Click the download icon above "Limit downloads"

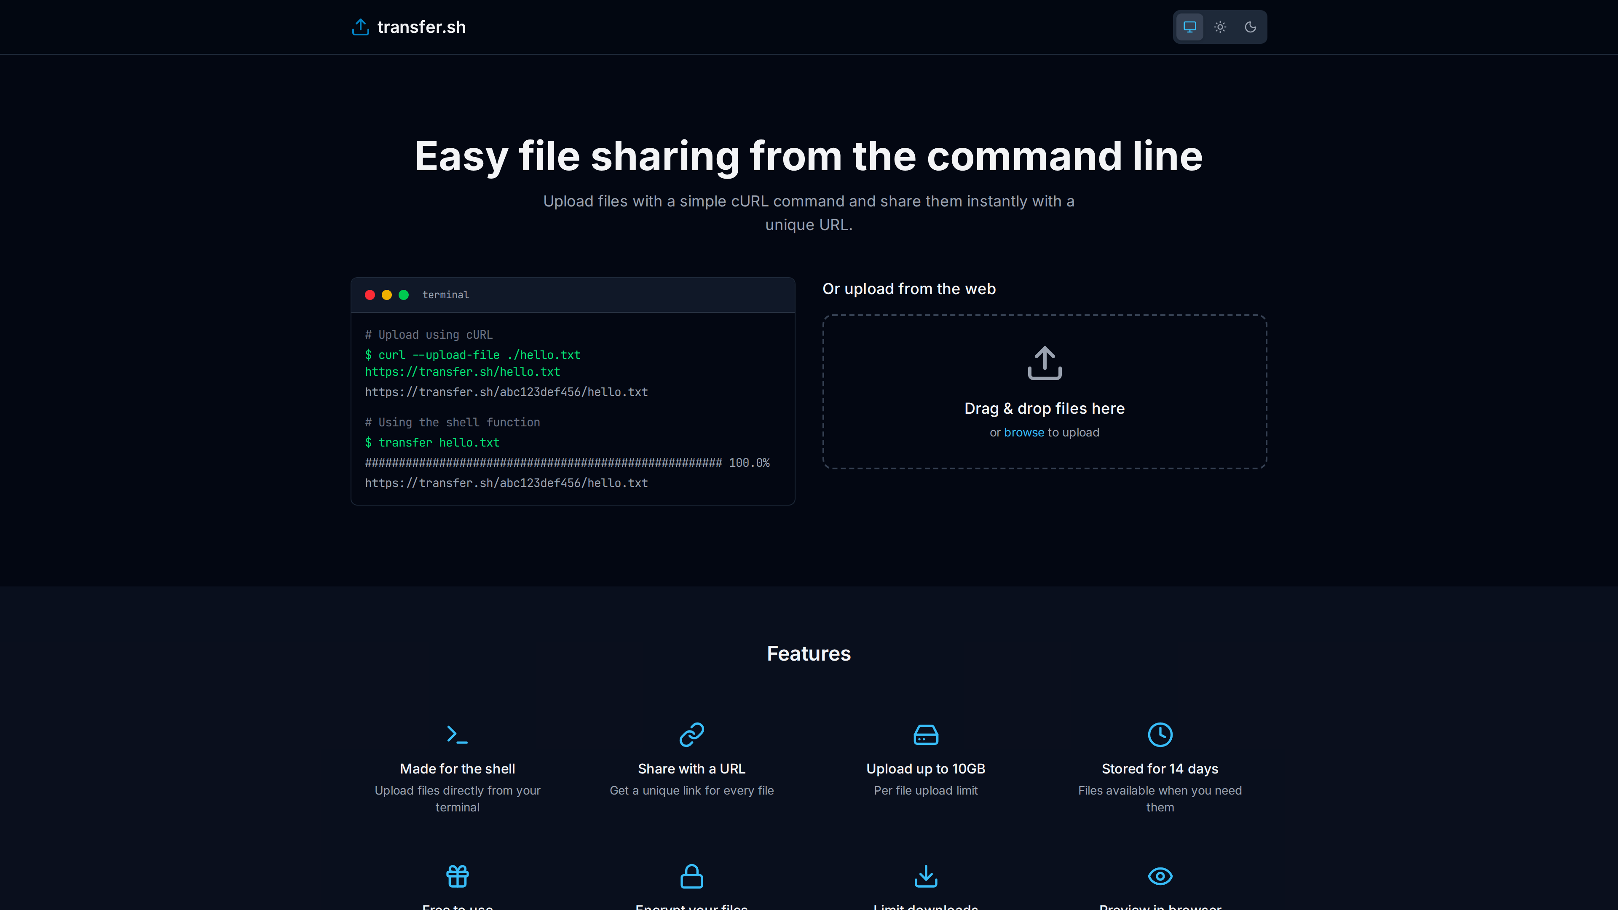926,876
